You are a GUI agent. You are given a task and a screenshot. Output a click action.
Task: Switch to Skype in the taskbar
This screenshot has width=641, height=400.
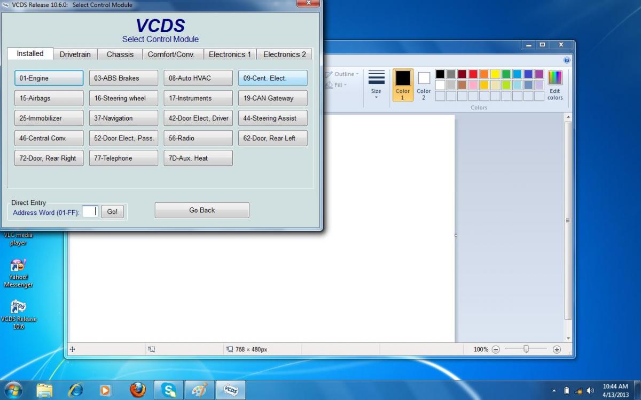coord(169,390)
